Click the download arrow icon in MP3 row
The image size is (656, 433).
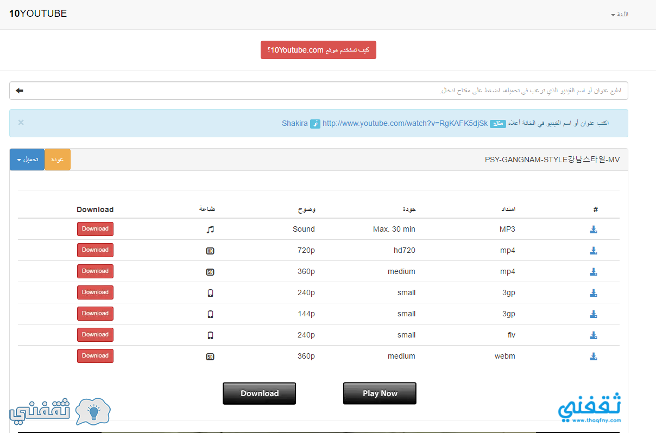pyautogui.click(x=594, y=230)
